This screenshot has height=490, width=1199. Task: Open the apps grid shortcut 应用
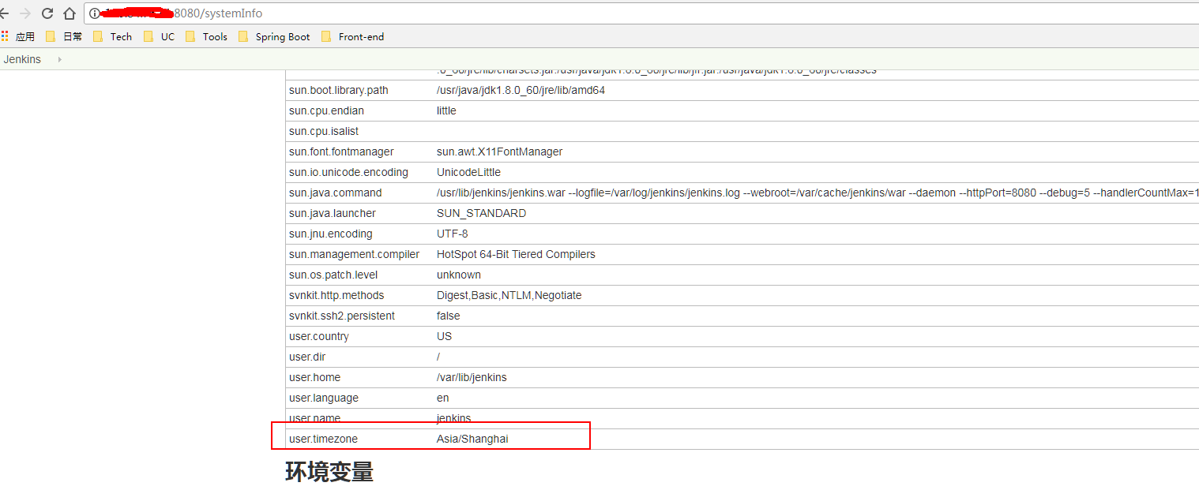18,36
